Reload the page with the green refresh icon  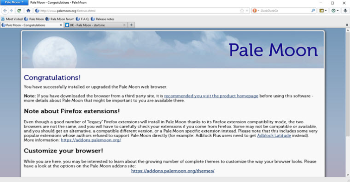click(19, 11)
